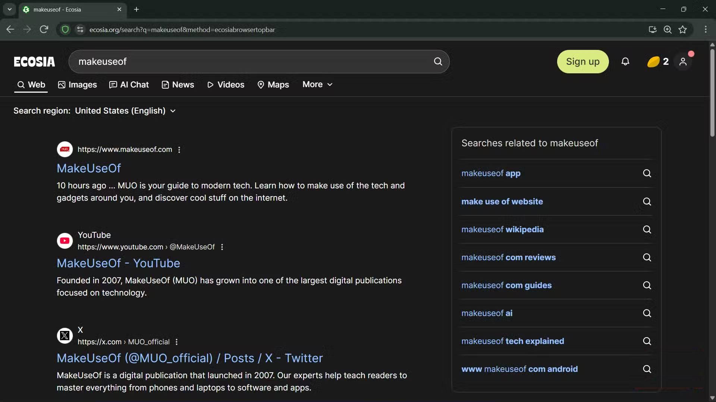
Task: Open the tab search dropdown arrow
Action: (x=10, y=9)
